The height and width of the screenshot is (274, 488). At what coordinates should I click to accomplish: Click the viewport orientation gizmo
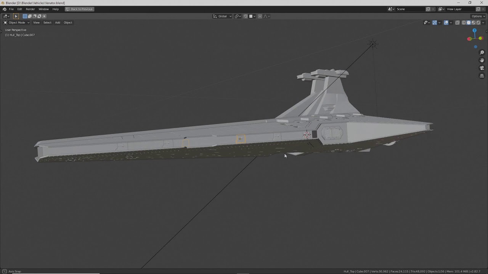[x=475, y=38]
